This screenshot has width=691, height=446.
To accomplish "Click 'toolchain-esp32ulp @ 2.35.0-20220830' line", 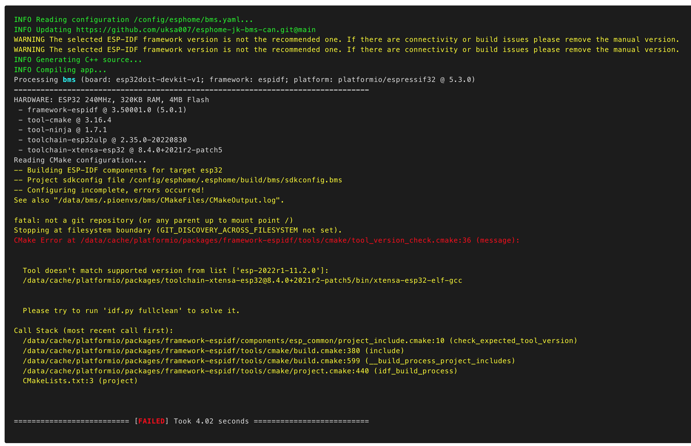I will 102,140.
